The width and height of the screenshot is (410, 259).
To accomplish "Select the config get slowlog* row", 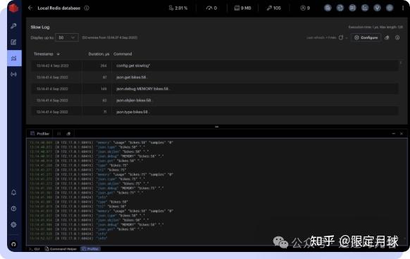I will coord(215,65).
